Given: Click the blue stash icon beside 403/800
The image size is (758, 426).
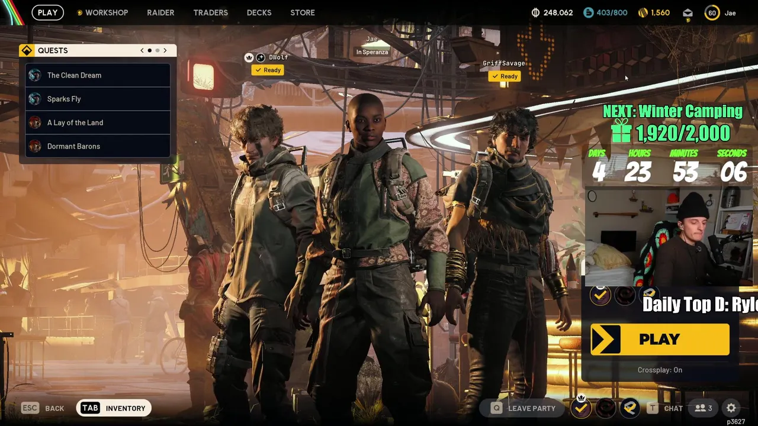Looking at the screenshot, I should click(588, 12).
